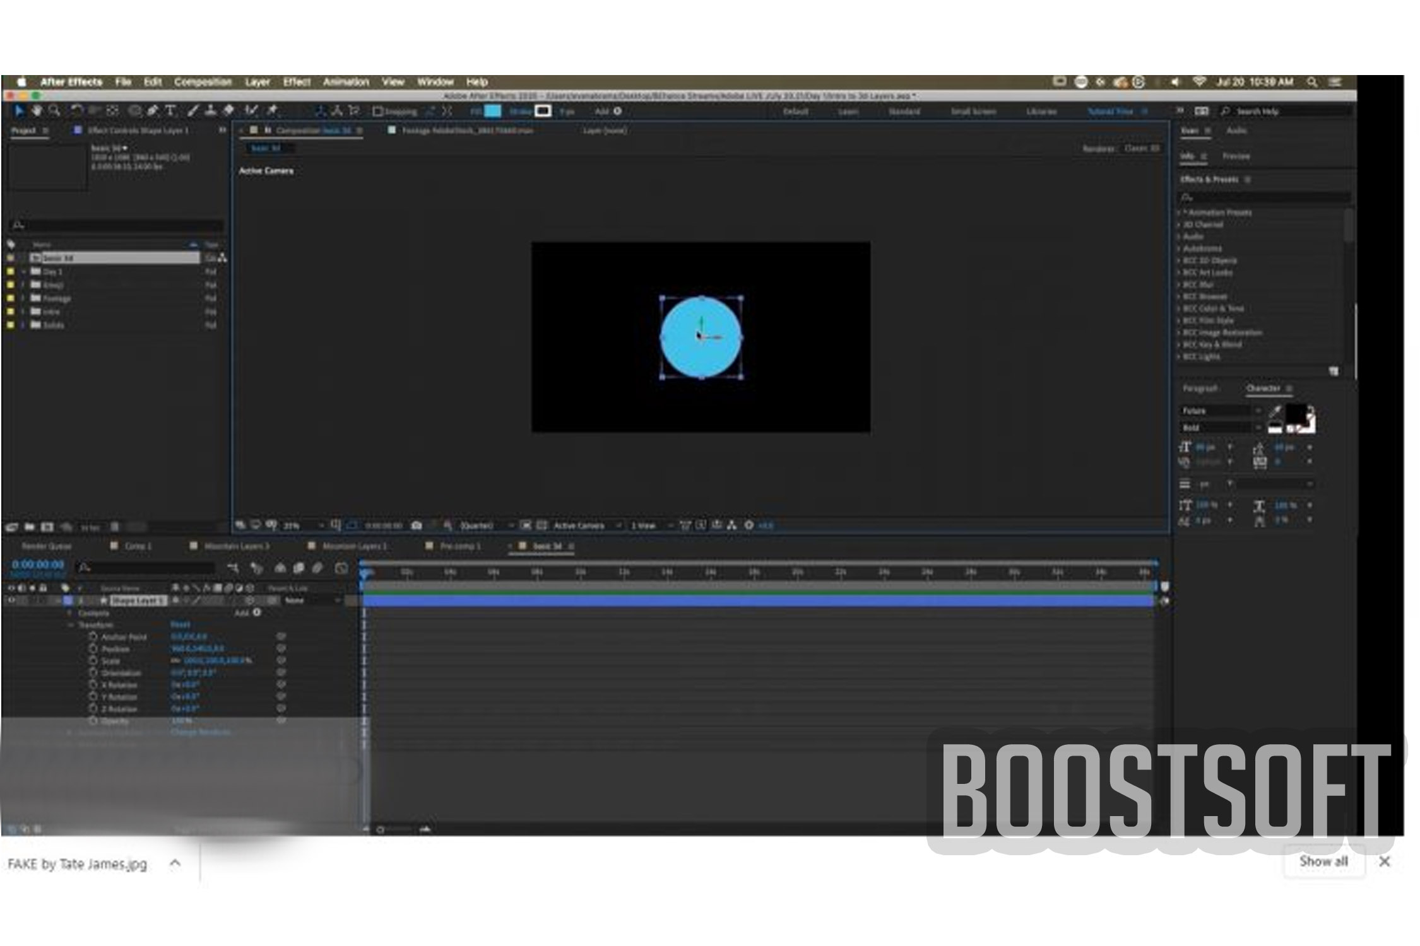The image size is (1420, 946).
Task: Switch to the Render Queue tab
Action: pyautogui.click(x=47, y=546)
